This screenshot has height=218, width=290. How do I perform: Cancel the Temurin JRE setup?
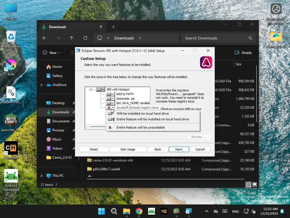pyautogui.click(x=200, y=149)
